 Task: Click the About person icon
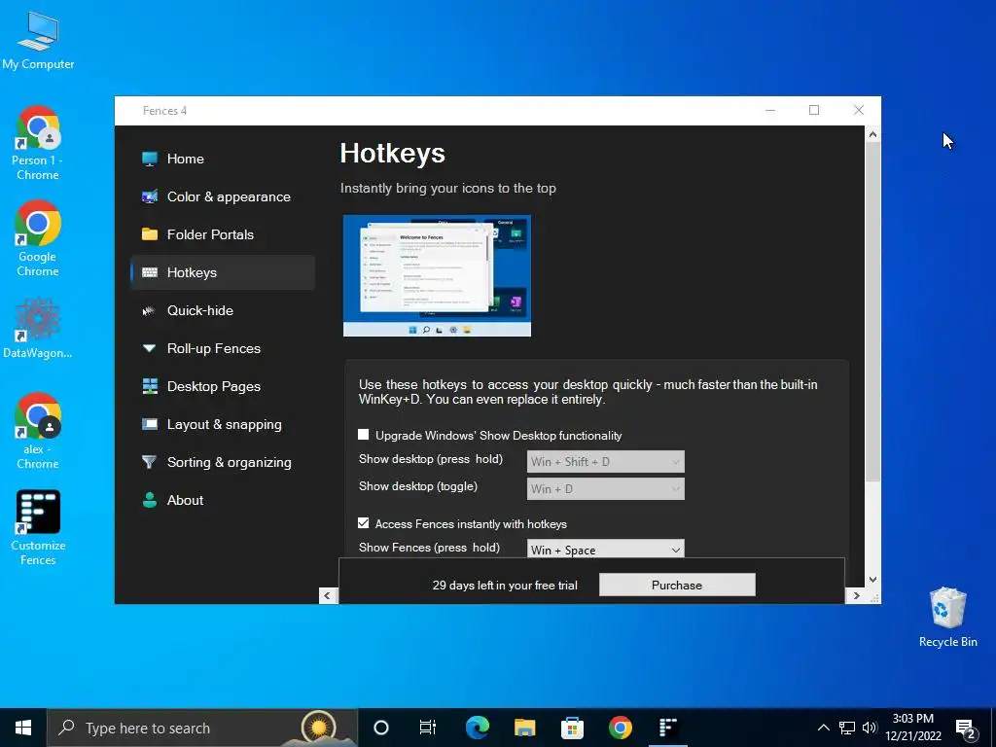pos(149,500)
